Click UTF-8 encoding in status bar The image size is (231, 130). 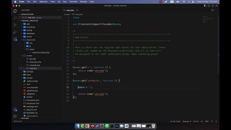(x=196, y=121)
